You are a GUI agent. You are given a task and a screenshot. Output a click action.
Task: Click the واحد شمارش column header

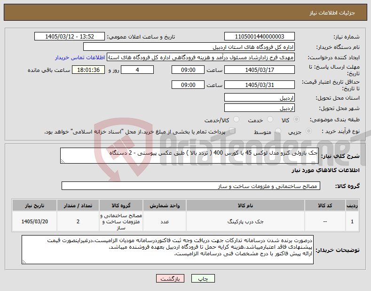click(165, 205)
